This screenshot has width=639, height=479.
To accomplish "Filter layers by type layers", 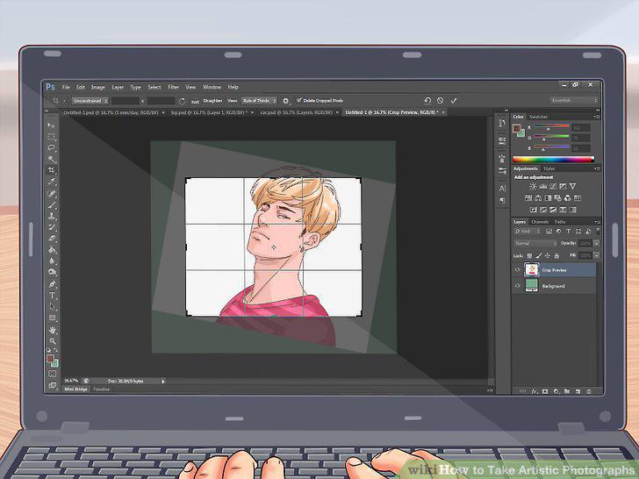I will coord(568,232).
